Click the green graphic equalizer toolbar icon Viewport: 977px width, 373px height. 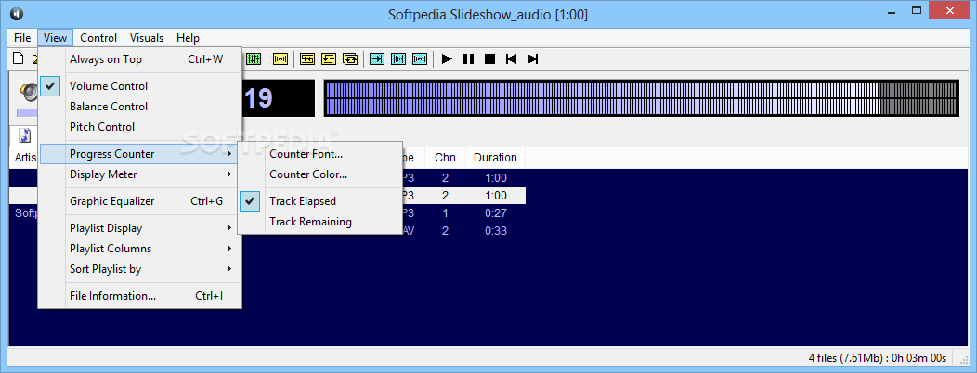click(x=253, y=59)
